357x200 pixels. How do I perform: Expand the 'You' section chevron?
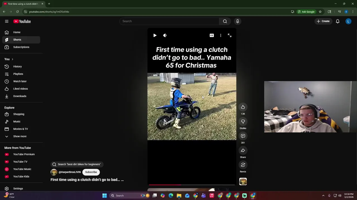[12, 59]
